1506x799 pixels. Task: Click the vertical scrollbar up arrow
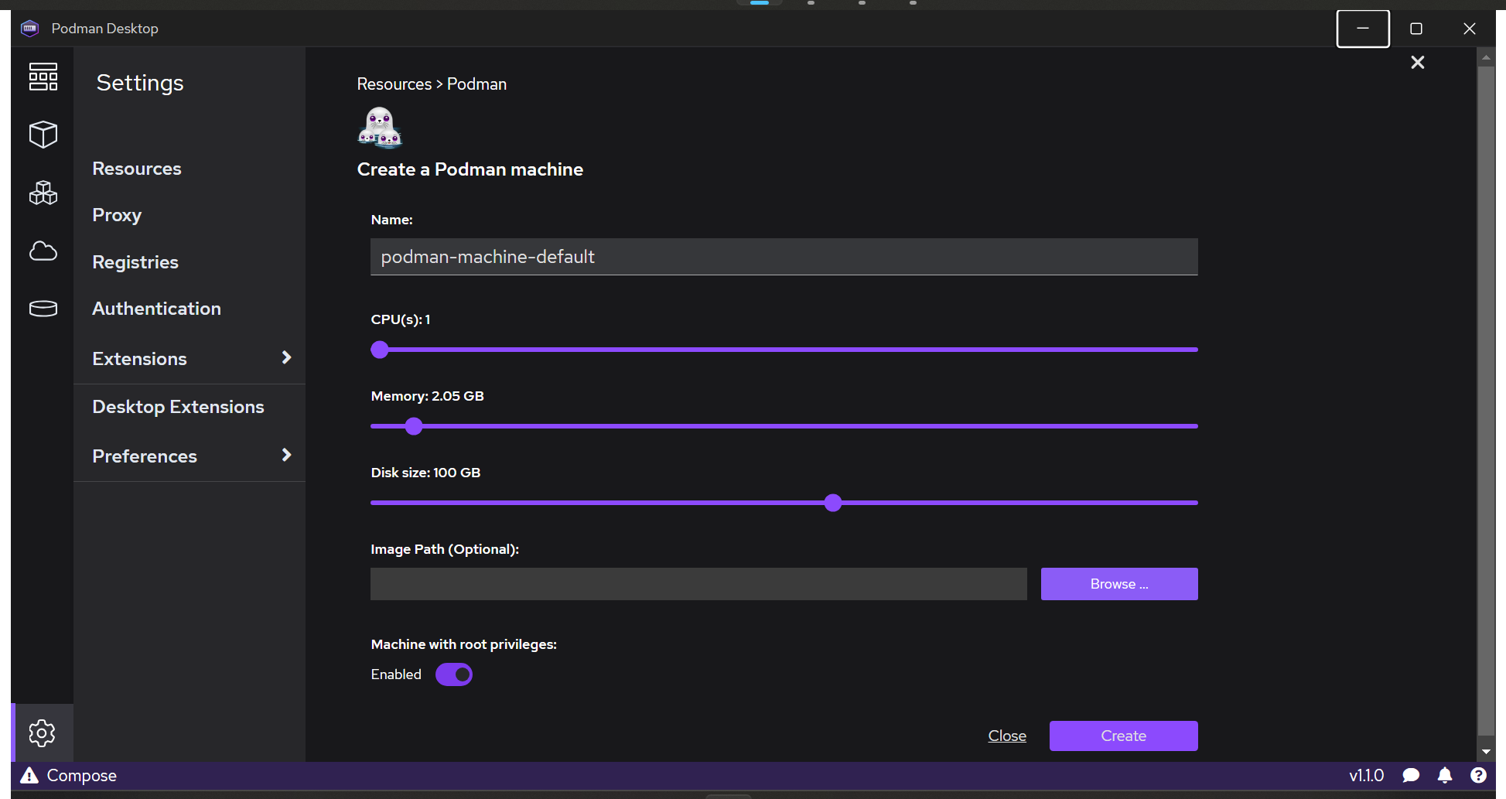(x=1486, y=58)
